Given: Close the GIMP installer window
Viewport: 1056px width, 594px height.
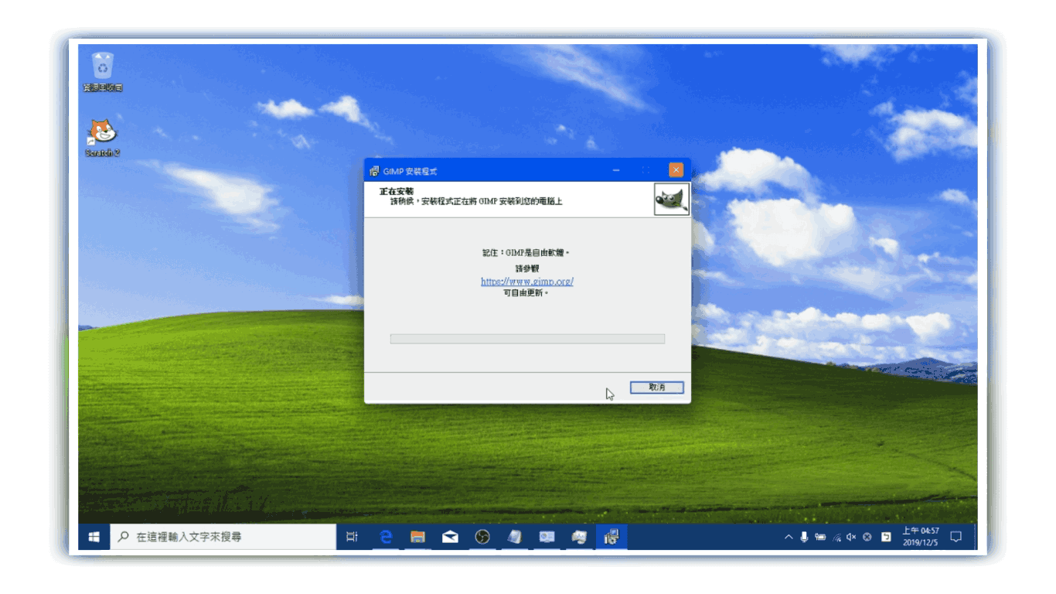Looking at the screenshot, I should click(x=676, y=170).
